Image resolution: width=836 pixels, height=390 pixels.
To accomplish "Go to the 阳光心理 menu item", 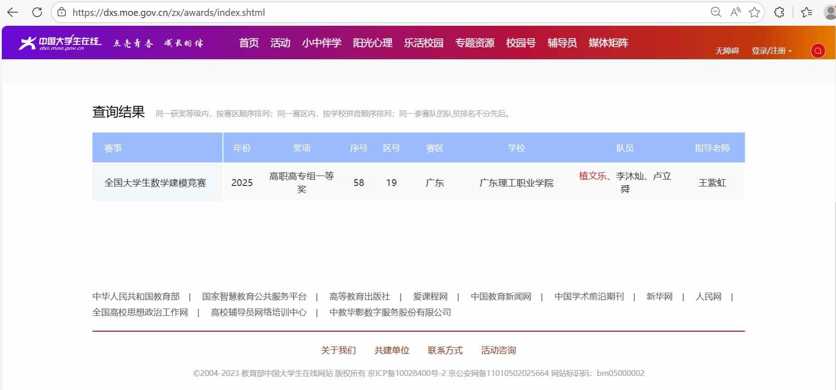I will tap(373, 43).
